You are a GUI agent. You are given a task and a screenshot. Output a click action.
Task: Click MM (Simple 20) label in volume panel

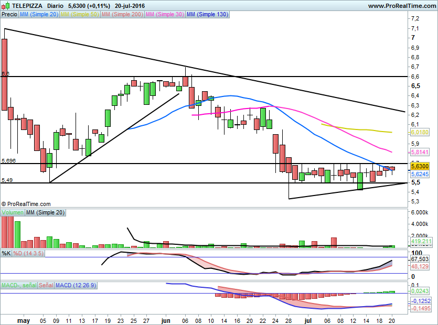(x=46, y=213)
